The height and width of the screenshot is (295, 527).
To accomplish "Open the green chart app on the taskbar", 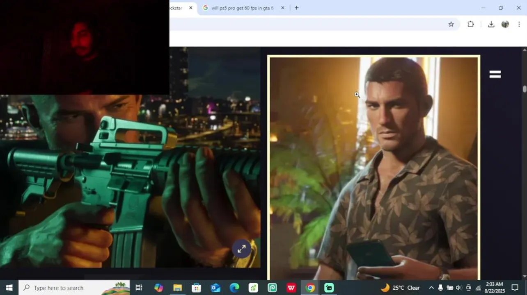I will [x=253, y=288].
